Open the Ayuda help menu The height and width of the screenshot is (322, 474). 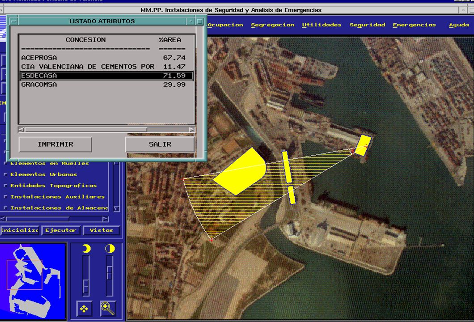coord(459,25)
